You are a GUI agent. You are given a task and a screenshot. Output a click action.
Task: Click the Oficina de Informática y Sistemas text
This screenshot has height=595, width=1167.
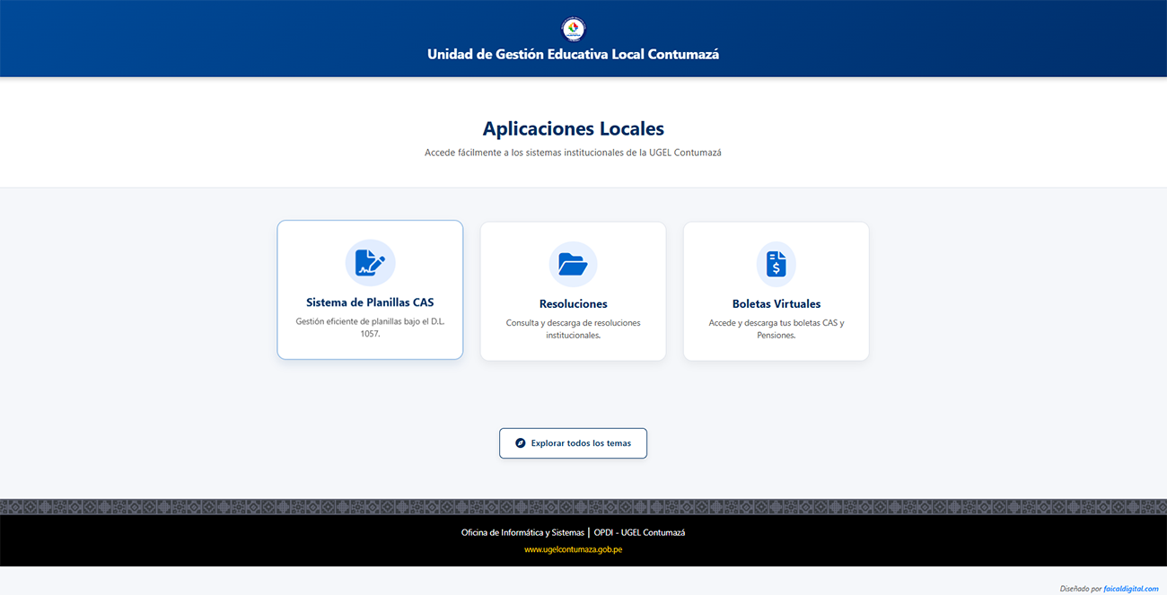[x=522, y=532]
